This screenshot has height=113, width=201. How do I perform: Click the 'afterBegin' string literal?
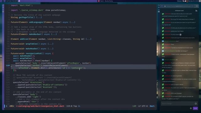pos(73,63)
